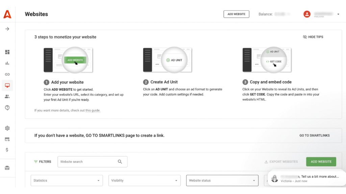Click EXPORT WEBSITES button
The image size is (346, 194).
coord(281,162)
